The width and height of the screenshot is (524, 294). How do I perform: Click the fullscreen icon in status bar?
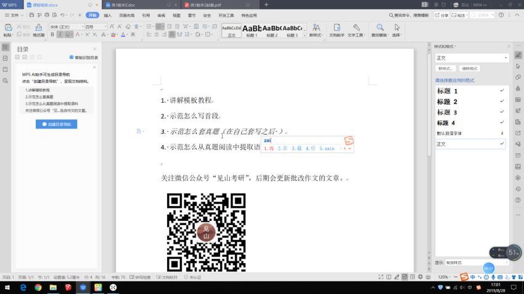[x=380, y=277]
